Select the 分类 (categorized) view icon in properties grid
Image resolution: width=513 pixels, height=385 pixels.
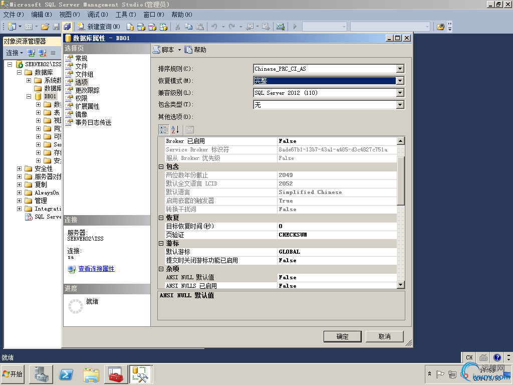pos(164,130)
